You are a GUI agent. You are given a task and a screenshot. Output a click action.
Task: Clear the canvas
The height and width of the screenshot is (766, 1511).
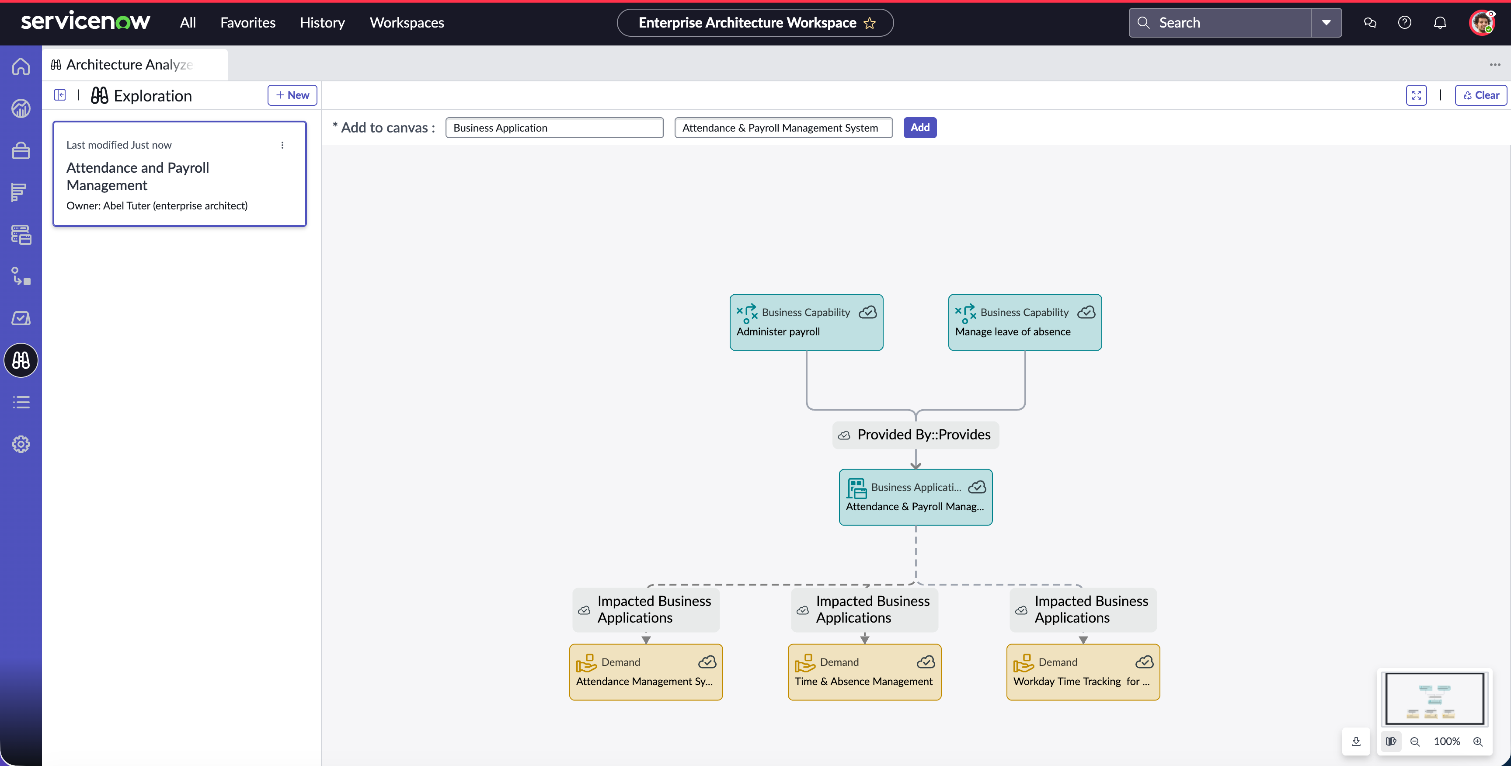pyautogui.click(x=1480, y=95)
